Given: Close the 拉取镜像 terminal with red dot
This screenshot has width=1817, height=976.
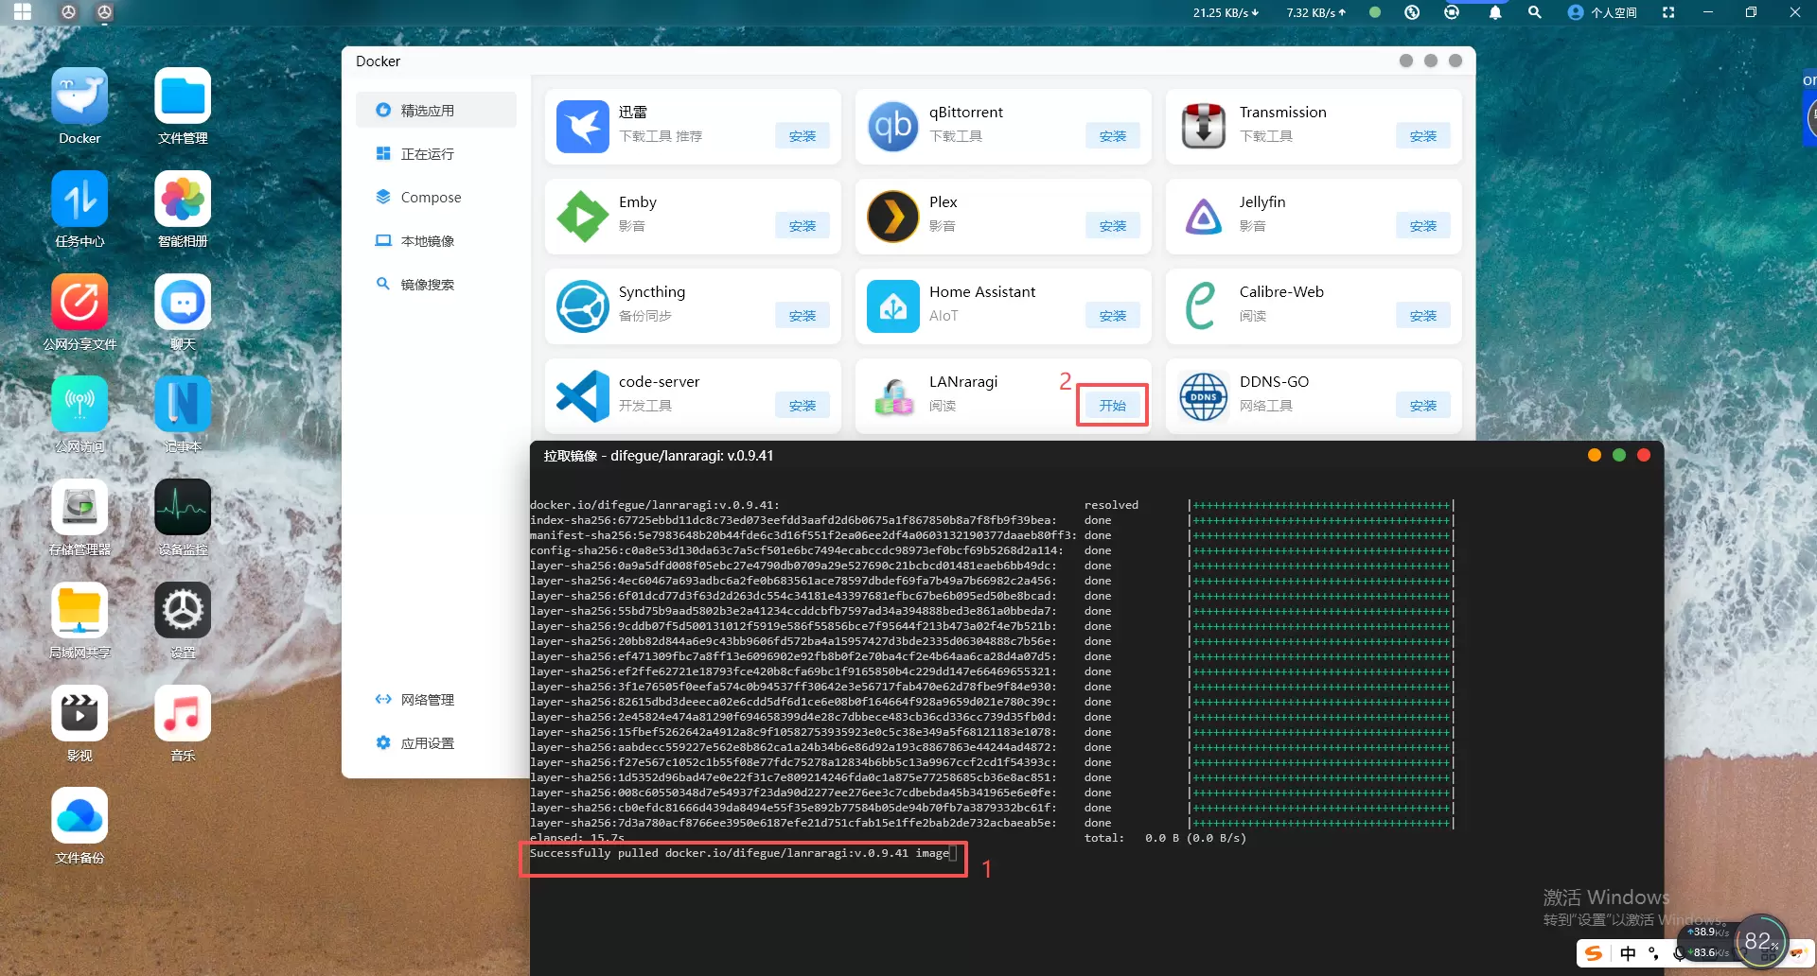Looking at the screenshot, I should pyautogui.click(x=1644, y=456).
